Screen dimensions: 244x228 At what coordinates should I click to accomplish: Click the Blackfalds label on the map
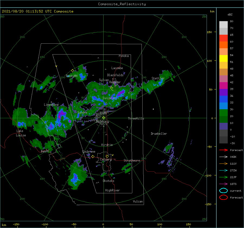[x=115, y=75]
